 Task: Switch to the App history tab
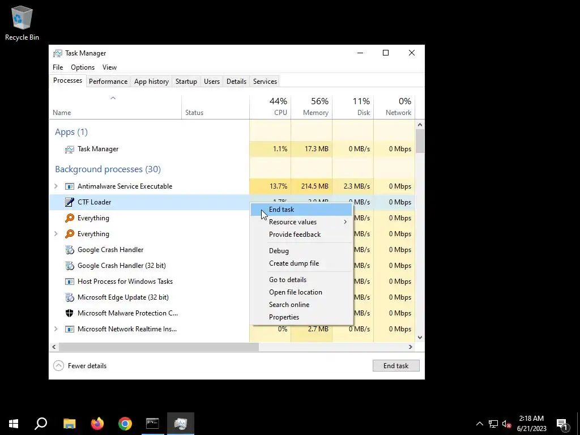151,82
